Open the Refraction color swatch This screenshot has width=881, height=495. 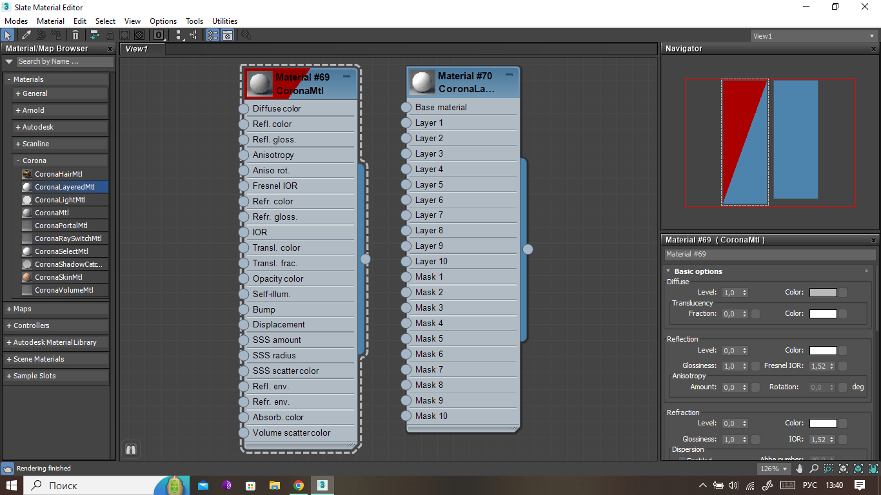[823, 423]
